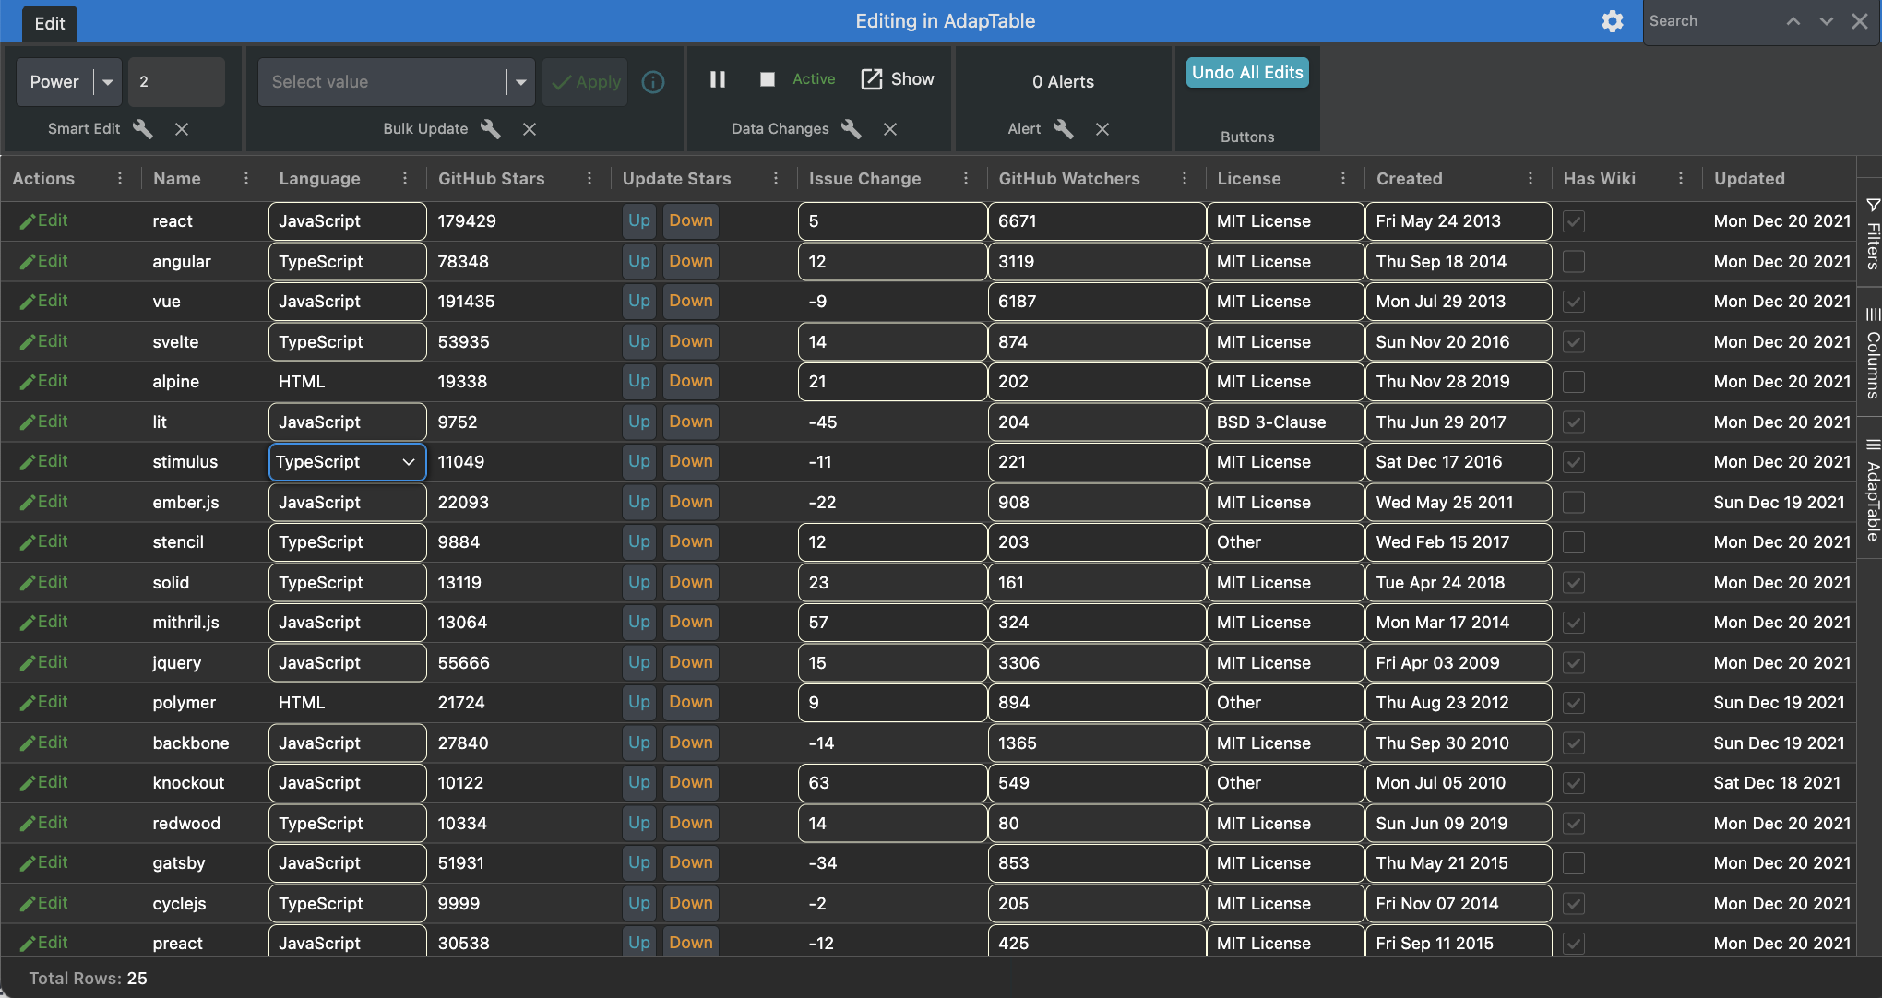Open the Language cell for react
The height and width of the screenshot is (998, 1882).
coord(347,221)
